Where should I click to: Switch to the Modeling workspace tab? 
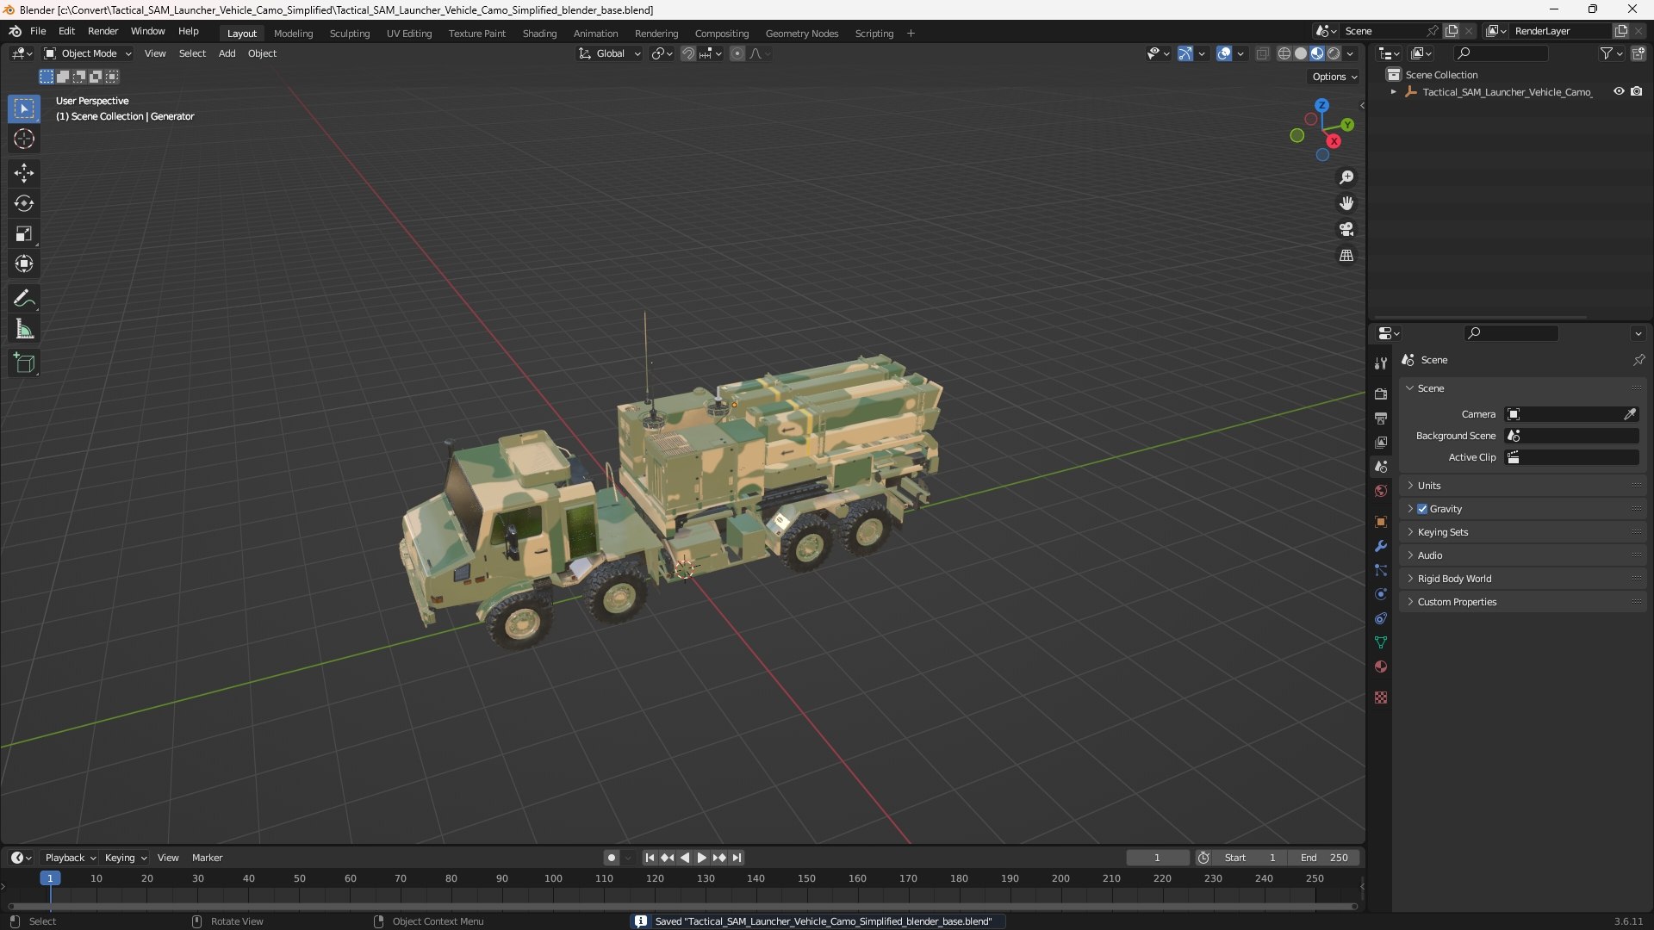tap(293, 34)
